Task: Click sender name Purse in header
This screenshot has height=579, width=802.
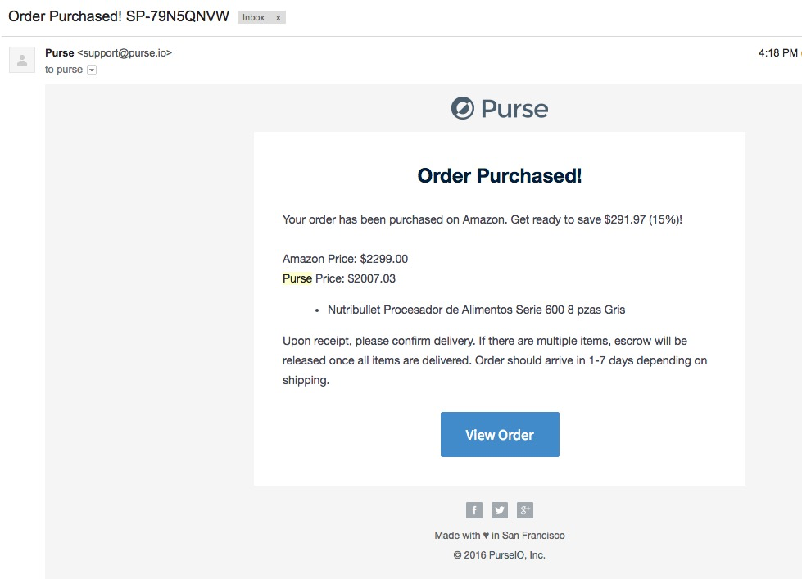Action: [x=59, y=53]
